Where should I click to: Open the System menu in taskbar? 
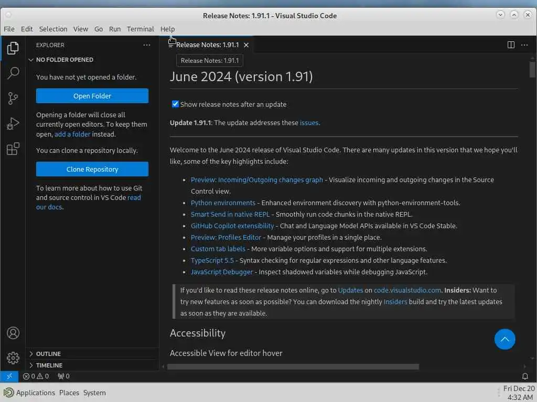pyautogui.click(x=94, y=393)
